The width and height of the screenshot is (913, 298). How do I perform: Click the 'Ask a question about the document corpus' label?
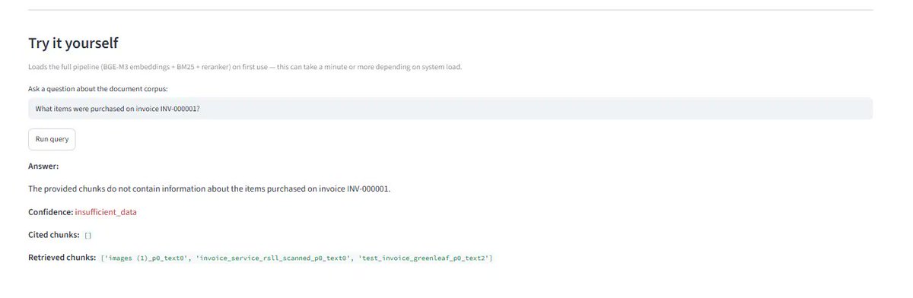coord(97,90)
